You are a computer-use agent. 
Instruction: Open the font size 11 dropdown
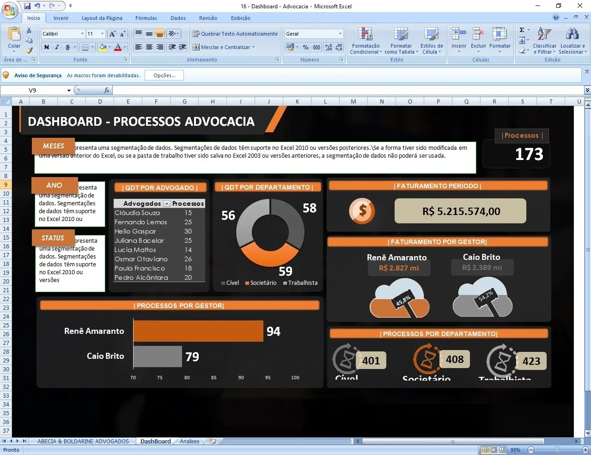click(x=102, y=34)
